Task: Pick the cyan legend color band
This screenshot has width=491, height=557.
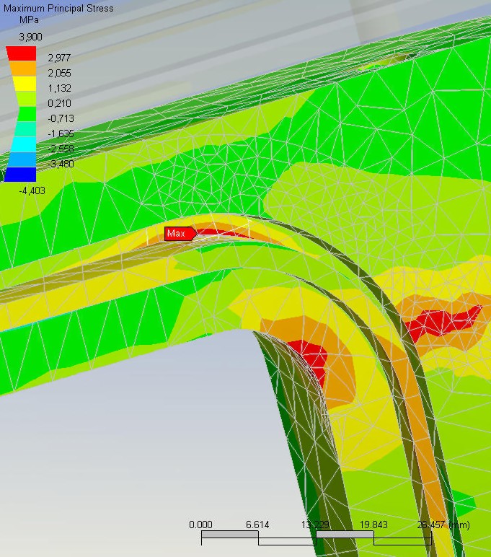Action: (21, 144)
